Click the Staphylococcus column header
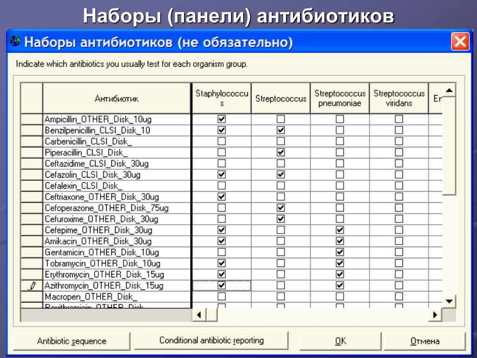This screenshot has width=477, height=358. pos(222,98)
